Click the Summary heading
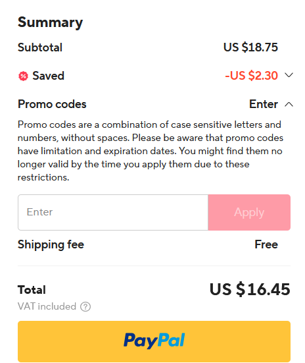 pyautogui.click(x=50, y=22)
